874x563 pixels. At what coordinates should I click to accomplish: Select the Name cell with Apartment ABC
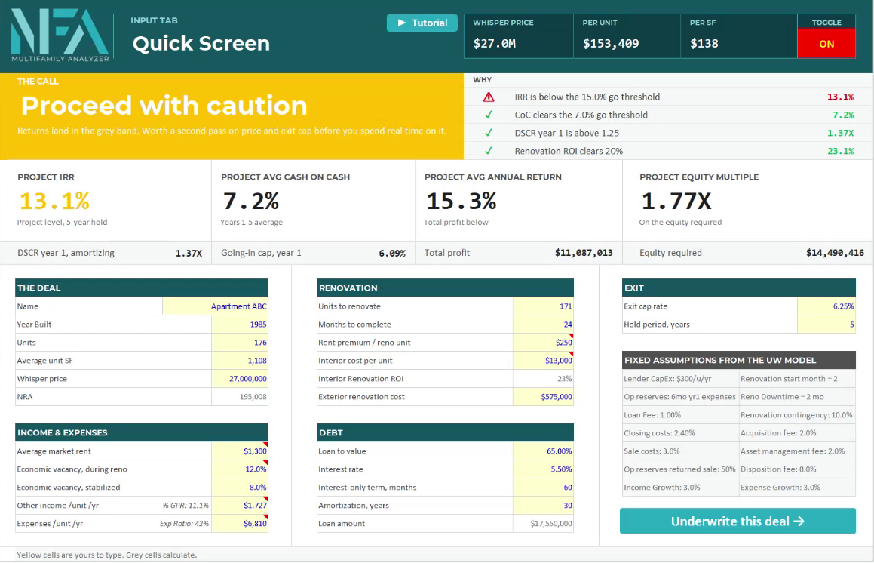[215, 306]
